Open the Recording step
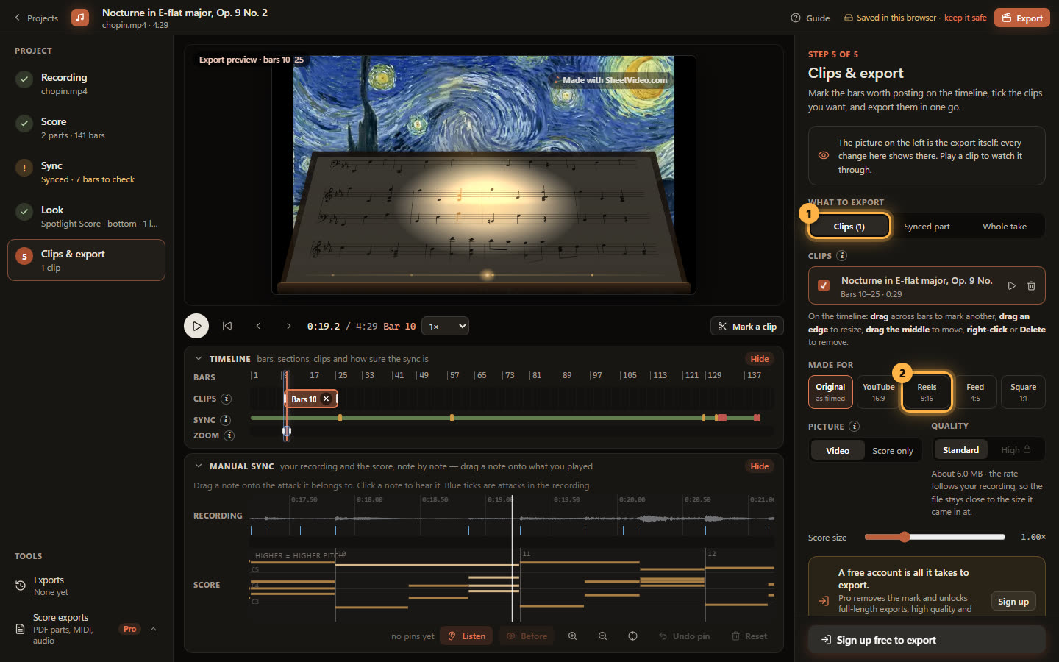 [86, 84]
